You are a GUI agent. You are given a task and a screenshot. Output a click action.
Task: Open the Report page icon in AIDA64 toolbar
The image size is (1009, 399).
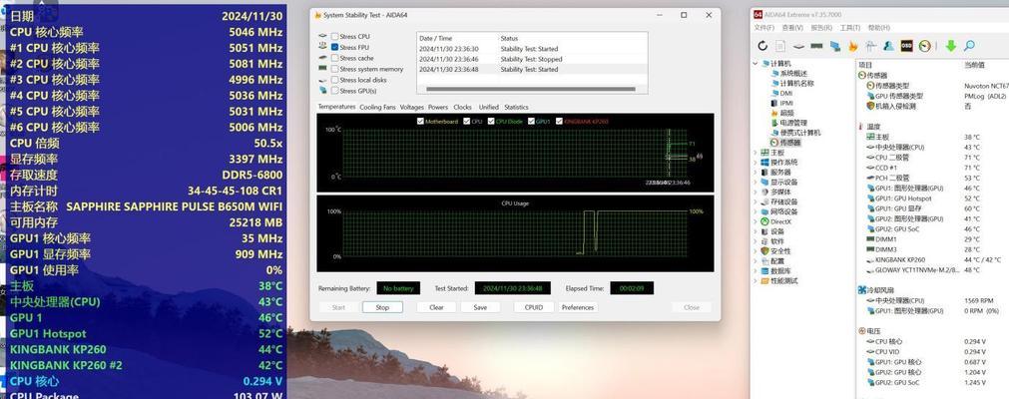(780, 46)
